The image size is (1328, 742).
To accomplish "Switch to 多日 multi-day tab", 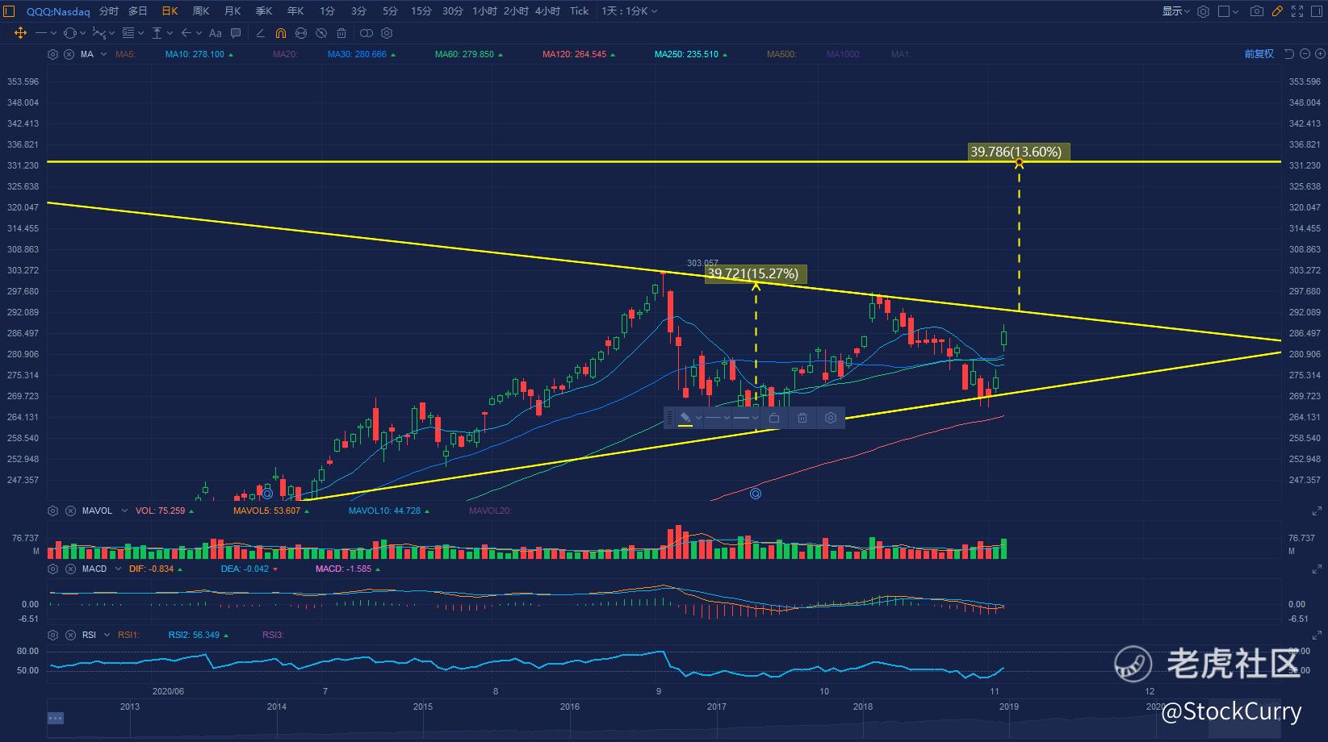I will pos(138,11).
